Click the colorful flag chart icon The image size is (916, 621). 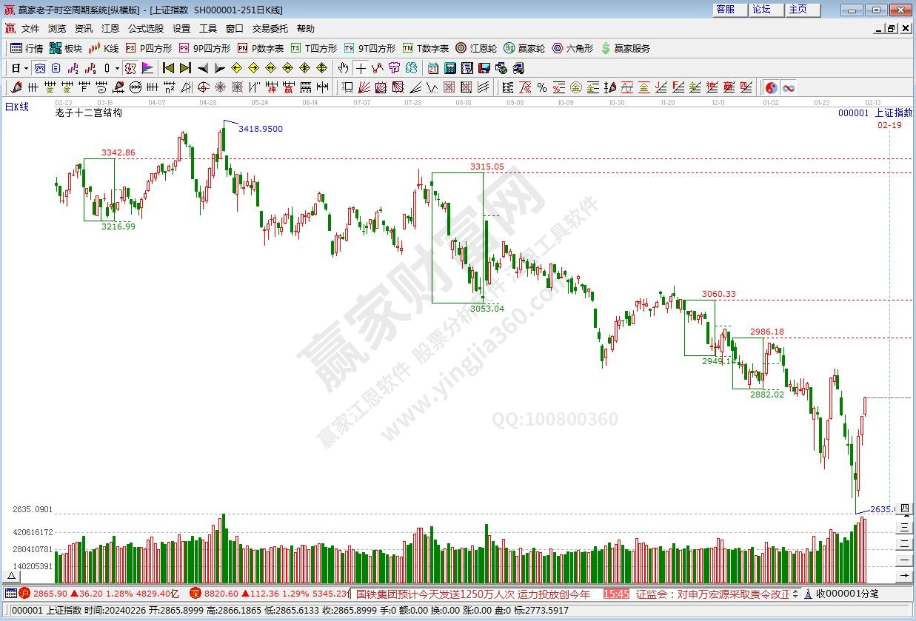[147, 68]
